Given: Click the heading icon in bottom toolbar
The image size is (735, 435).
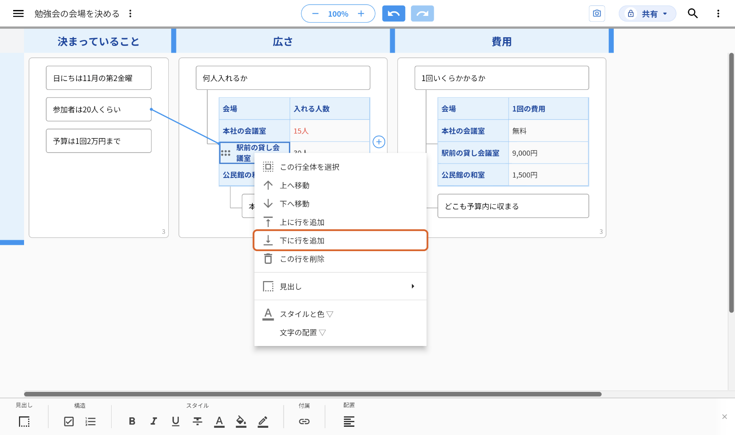Looking at the screenshot, I should click(x=24, y=421).
